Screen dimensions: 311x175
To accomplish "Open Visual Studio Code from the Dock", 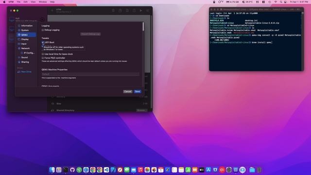I will point(106,170).
